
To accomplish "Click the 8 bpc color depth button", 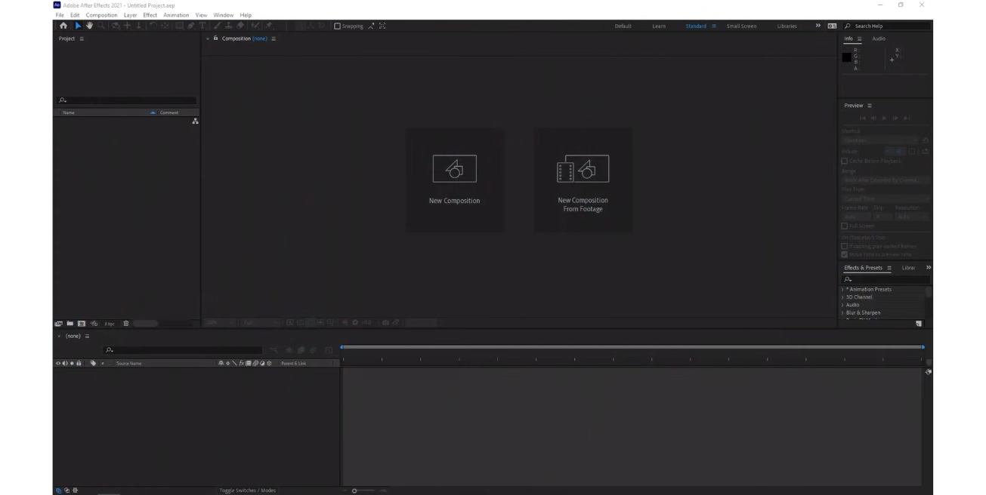I will [x=110, y=324].
